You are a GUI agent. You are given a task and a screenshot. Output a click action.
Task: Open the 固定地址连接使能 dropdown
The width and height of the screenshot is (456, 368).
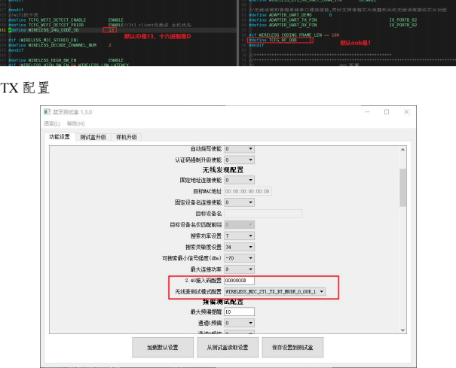[x=240, y=180]
